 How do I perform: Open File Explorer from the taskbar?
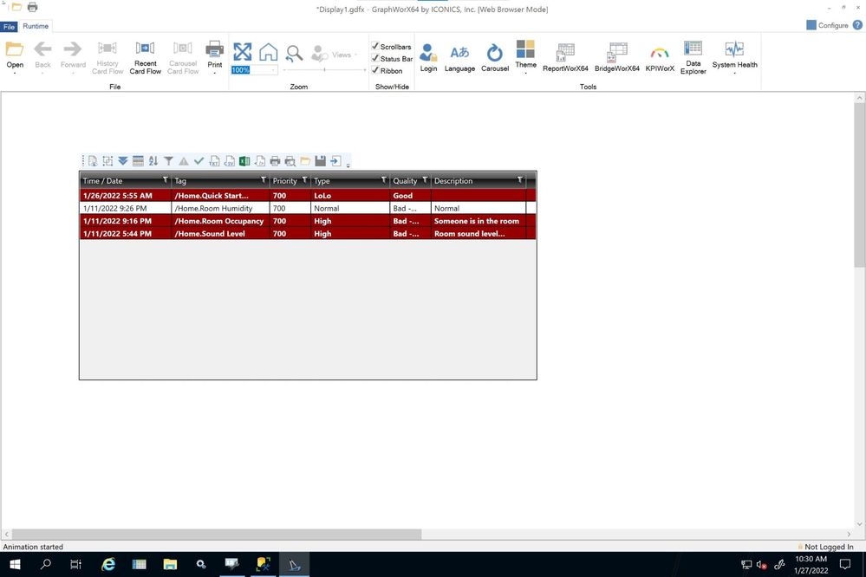pos(170,564)
